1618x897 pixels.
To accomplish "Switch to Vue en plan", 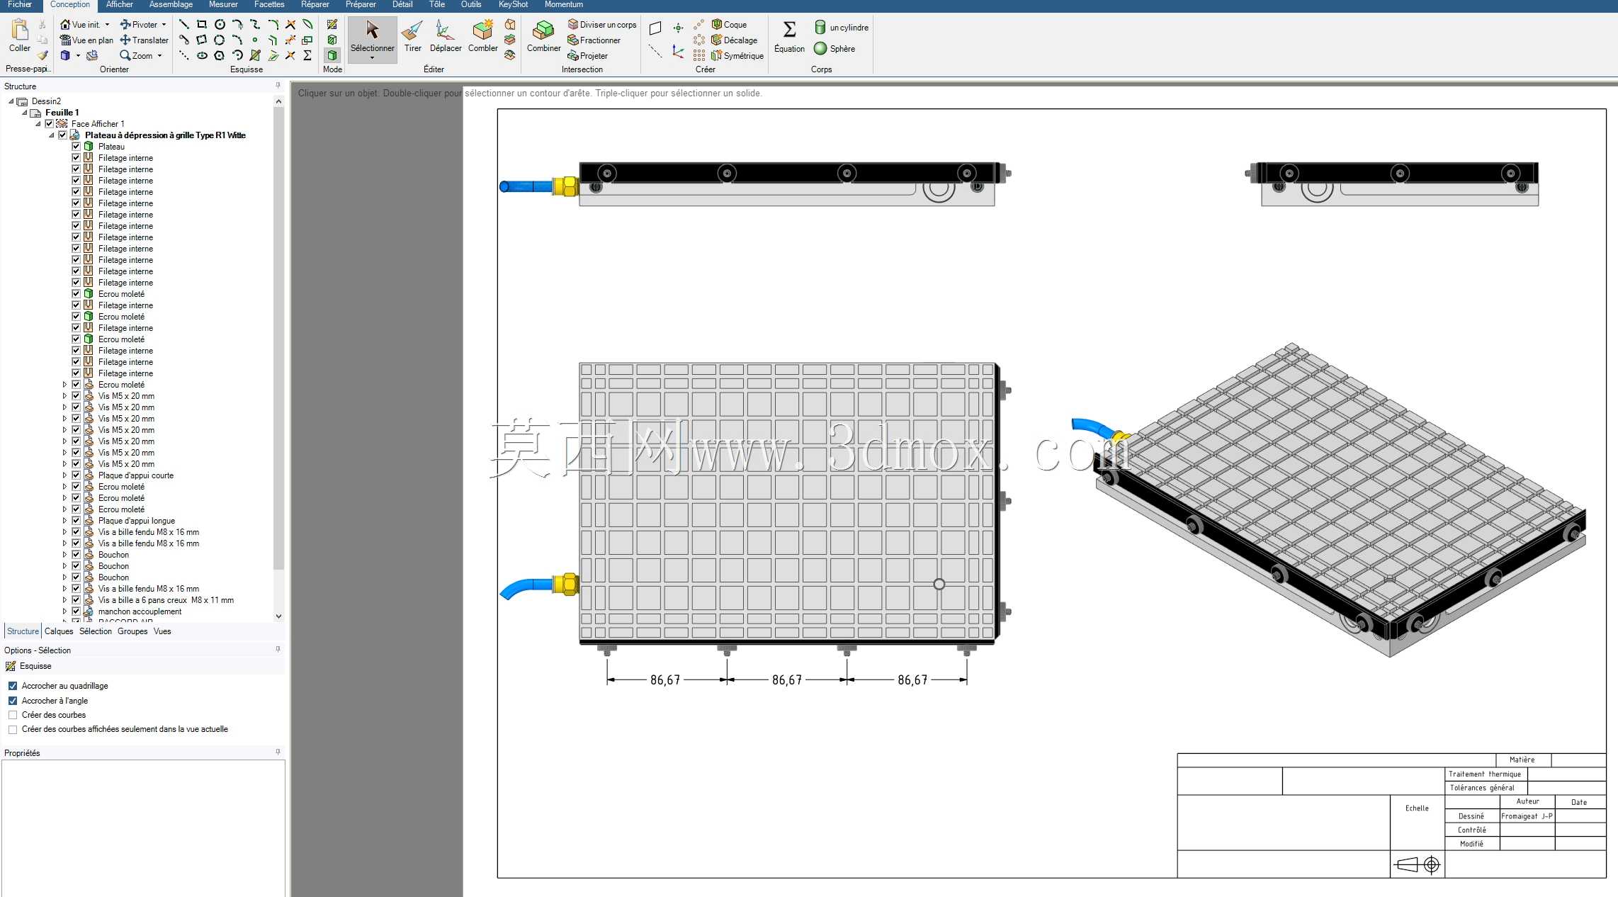I will point(86,40).
